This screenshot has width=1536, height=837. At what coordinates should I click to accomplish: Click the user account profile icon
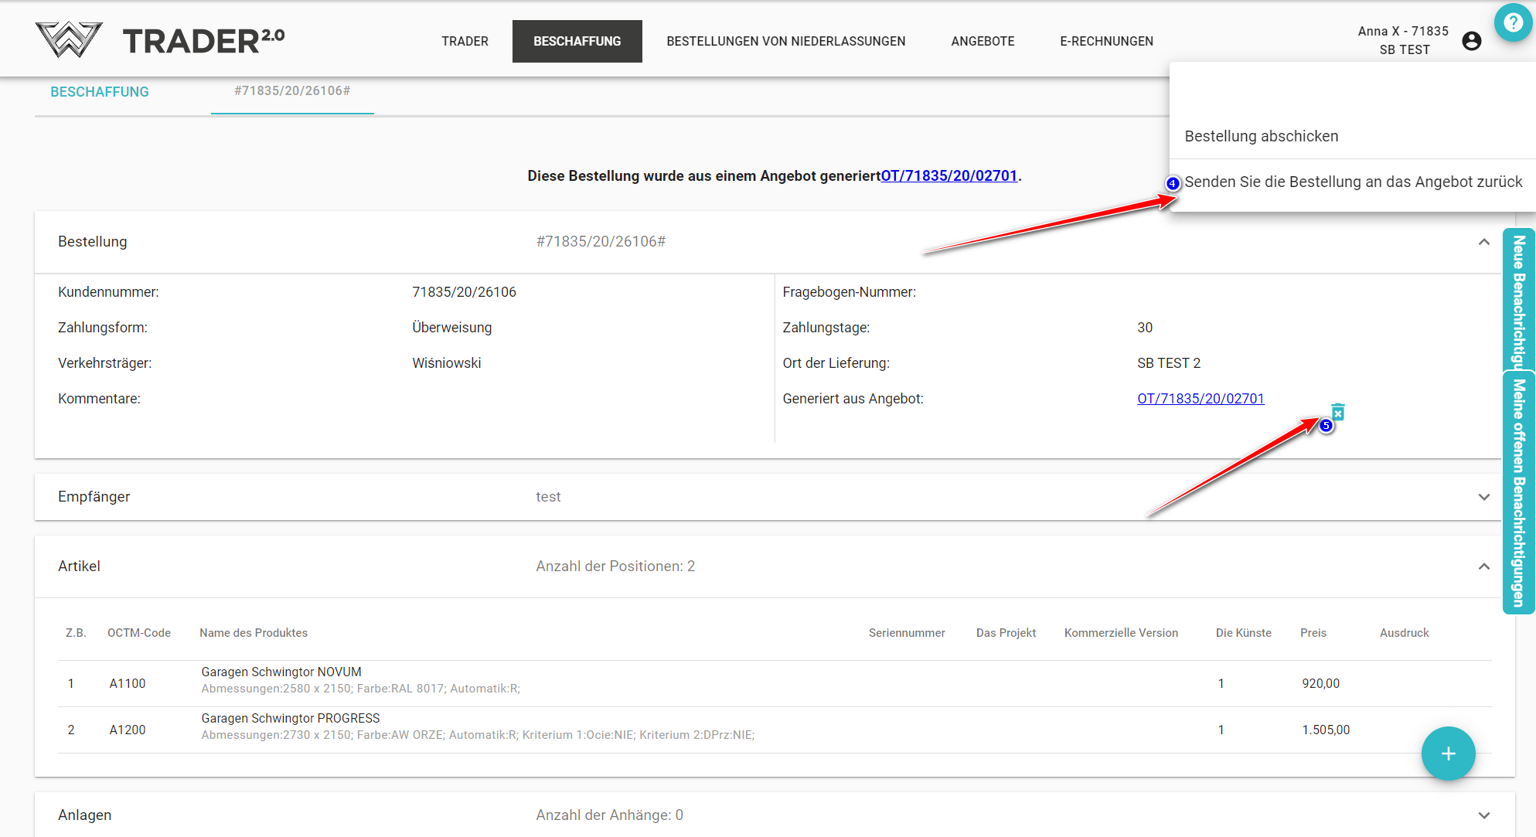pyautogui.click(x=1472, y=41)
